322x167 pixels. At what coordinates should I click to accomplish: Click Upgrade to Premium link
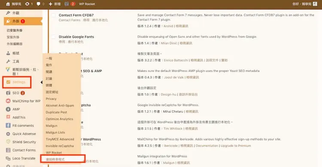236,146
